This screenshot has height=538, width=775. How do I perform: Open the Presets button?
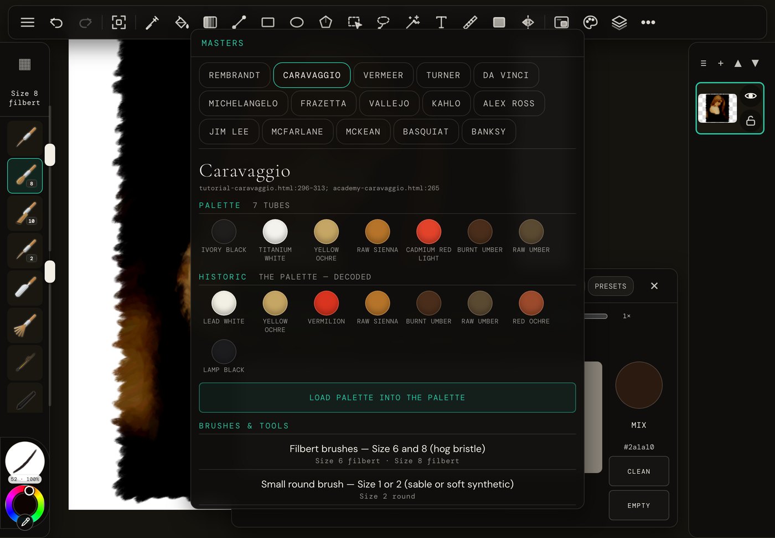pyautogui.click(x=610, y=286)
